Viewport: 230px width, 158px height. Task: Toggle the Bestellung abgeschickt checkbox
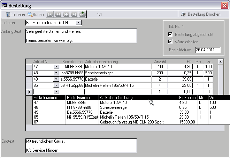[170, 35]
